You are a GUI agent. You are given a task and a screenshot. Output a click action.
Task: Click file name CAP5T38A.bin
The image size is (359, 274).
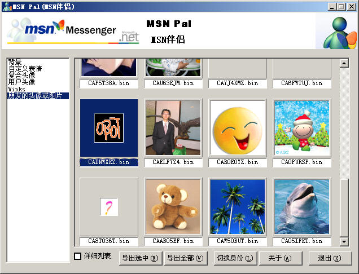pyautogui.click(x=109, y=83)
